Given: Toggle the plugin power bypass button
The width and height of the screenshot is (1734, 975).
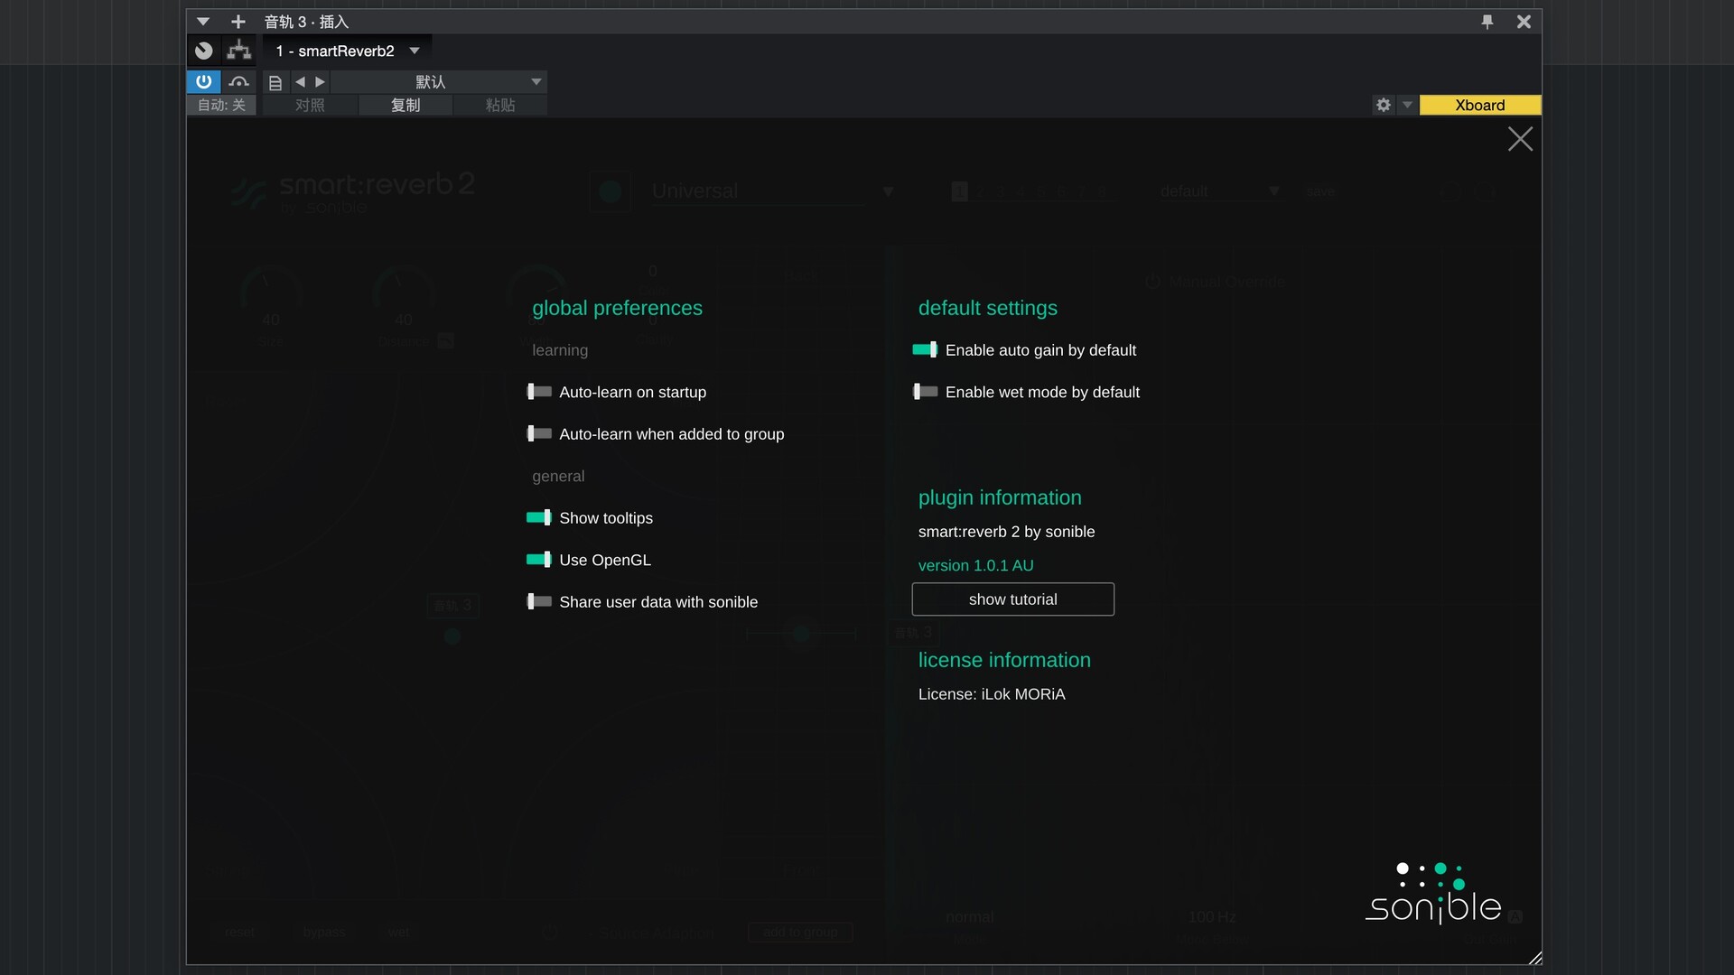Looking at the screenshot, I should tap(203, 81).
